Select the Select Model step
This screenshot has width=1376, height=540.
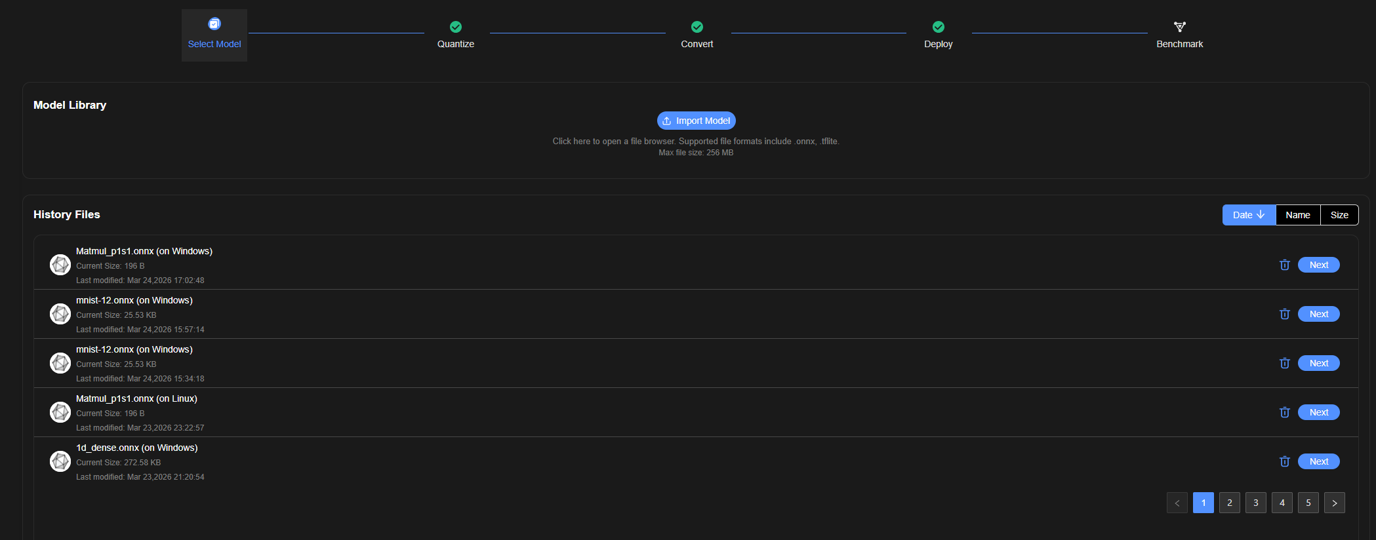214,35
